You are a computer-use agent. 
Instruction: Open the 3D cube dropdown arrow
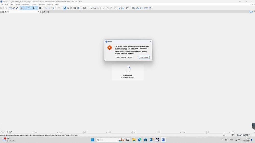tap(81, 8)
